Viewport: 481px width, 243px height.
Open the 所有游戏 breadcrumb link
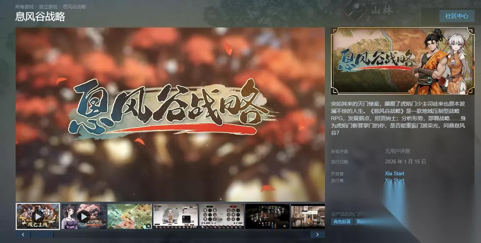click(24, 7)
